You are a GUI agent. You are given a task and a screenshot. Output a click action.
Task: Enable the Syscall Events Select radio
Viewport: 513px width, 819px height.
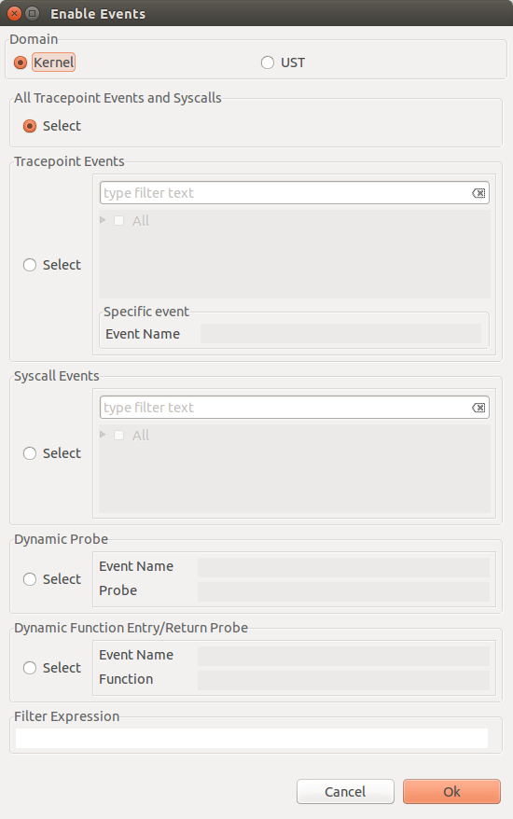coord(30,453)
